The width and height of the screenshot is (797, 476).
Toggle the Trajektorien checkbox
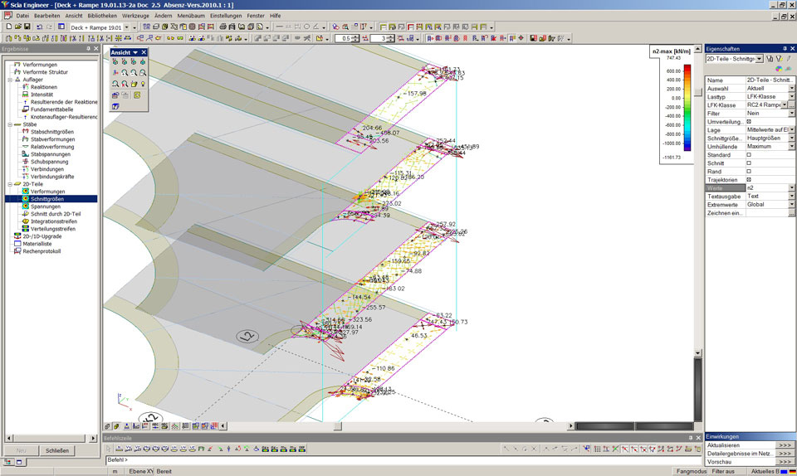pos(748,180)
